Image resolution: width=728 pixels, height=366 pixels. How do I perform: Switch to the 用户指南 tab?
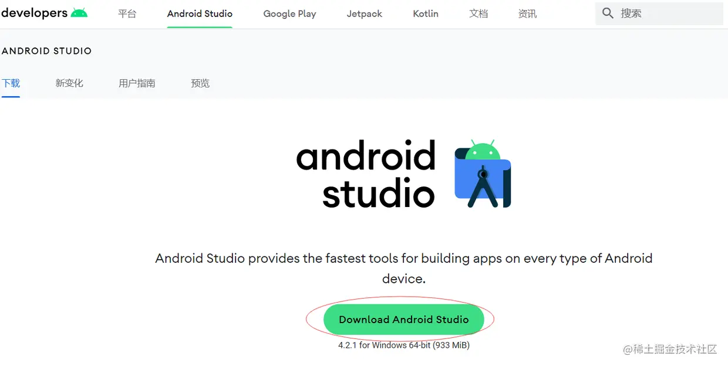click(x=137, y=83)
